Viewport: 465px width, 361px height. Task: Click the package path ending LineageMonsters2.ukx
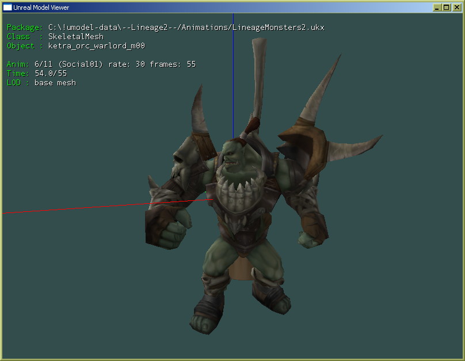pos(186,28)
